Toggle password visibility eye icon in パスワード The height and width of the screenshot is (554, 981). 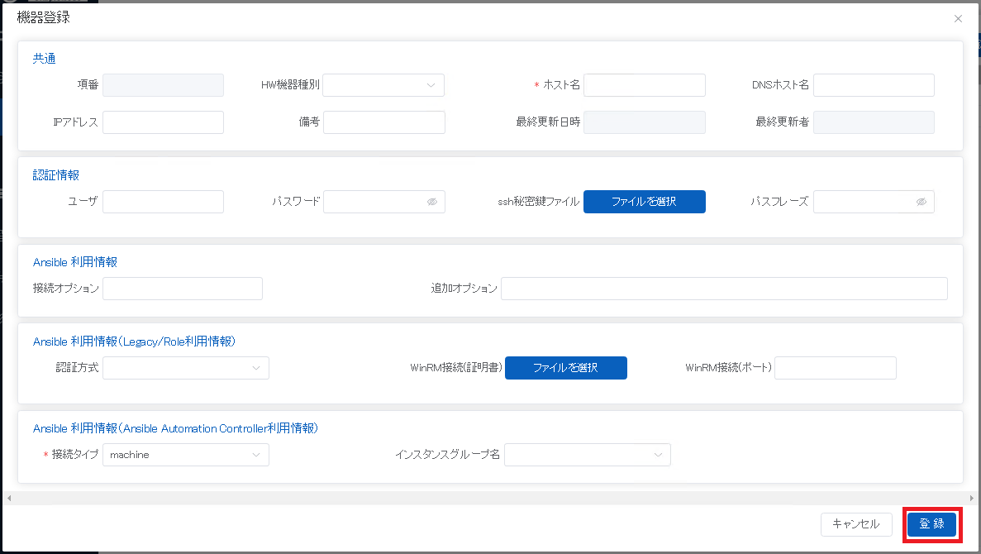pos(431,202)
